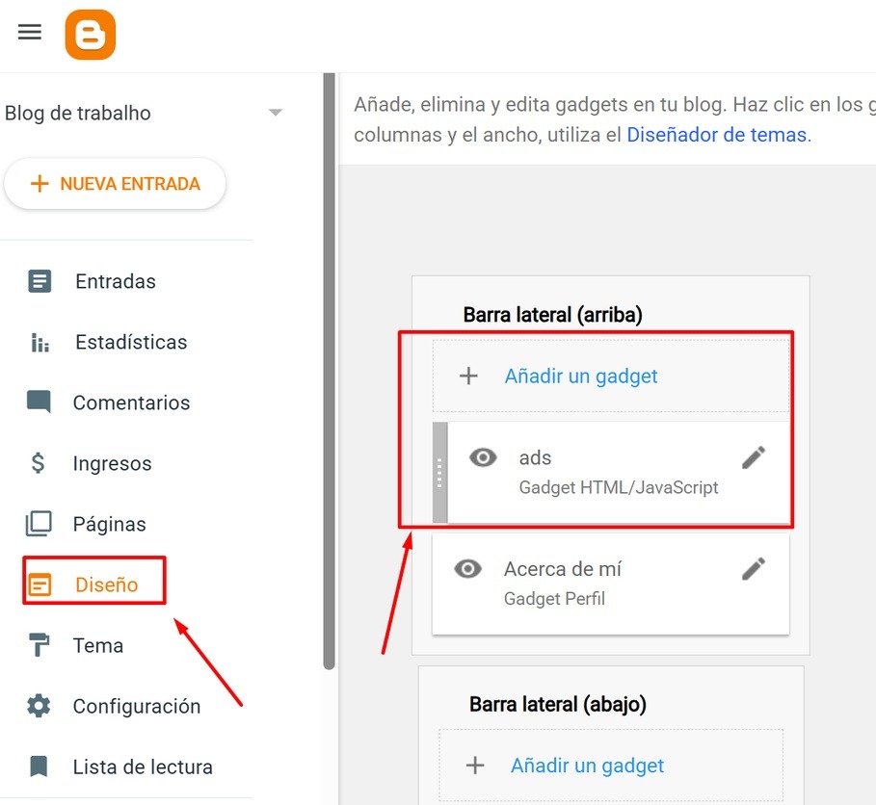
Task: Click the Ingresos dollar sign icon
Action: coord(38,463)
